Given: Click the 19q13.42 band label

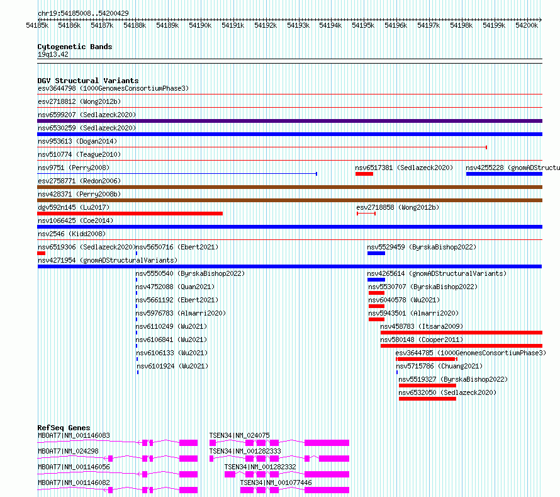Looking at the screenshot, I should click(53, 54).
